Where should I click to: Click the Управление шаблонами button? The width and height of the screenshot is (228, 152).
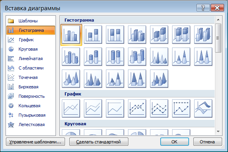(35, 142)
